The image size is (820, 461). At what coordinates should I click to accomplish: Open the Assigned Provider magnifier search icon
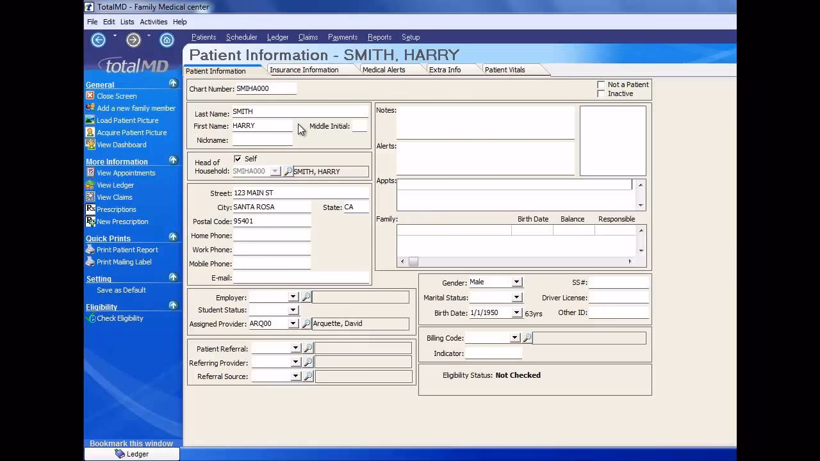coord(305,323)
